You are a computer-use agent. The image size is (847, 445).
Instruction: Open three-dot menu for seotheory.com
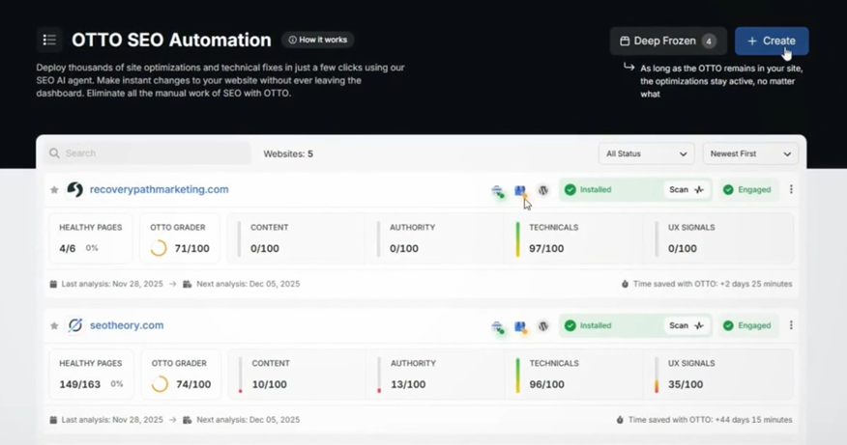click(791, 326)
